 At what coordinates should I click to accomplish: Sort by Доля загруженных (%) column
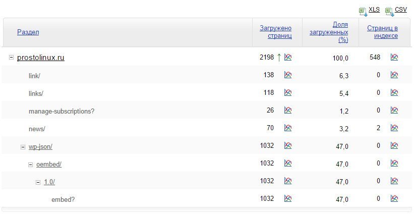(x=329, y=32)
